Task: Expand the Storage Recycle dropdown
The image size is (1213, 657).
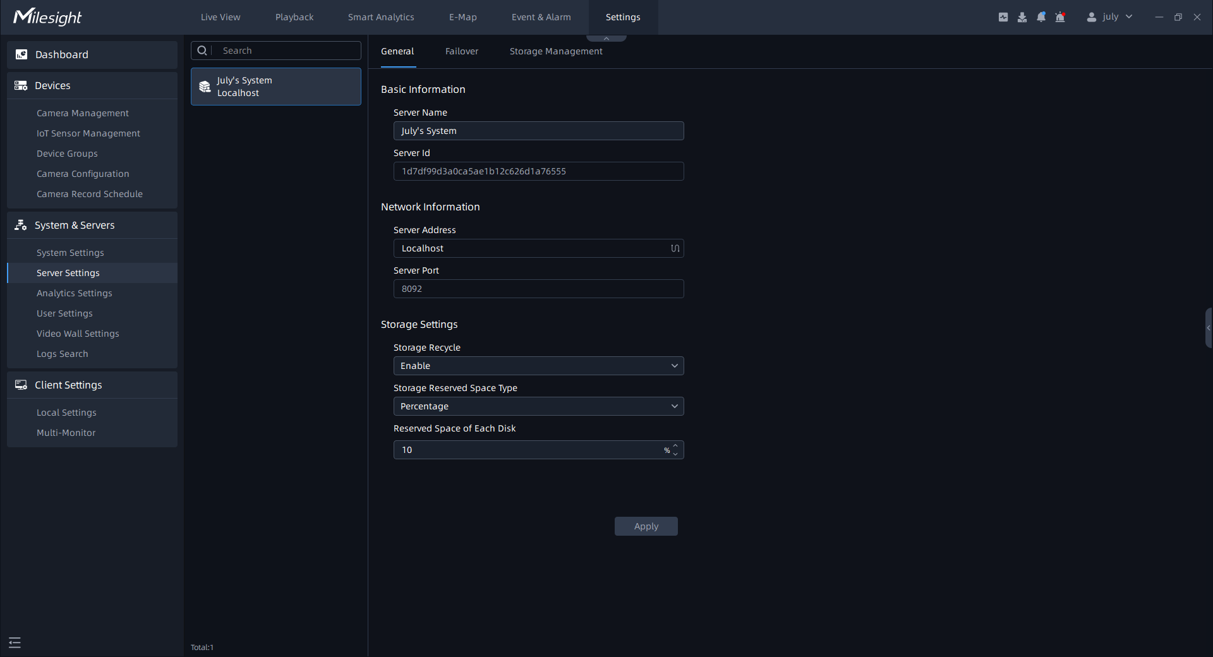Action: click(x=538, y=366)
